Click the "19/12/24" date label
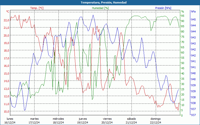The width and height of the screenshot is (200, 125). tap(82, 122)
